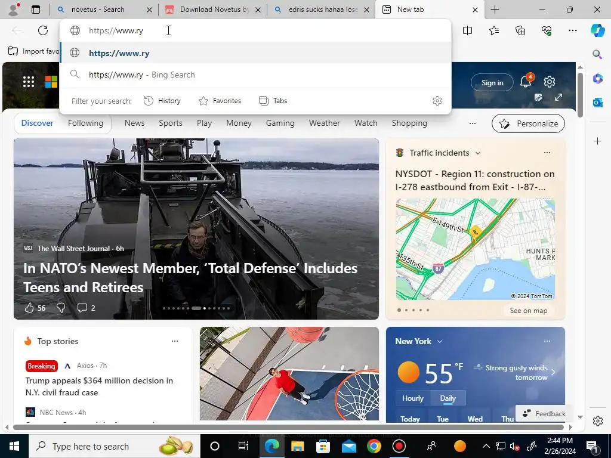Screen dimensions: 611x458
Task: Open the Settings and more ellipsis menu
Action: click(573, 30)
